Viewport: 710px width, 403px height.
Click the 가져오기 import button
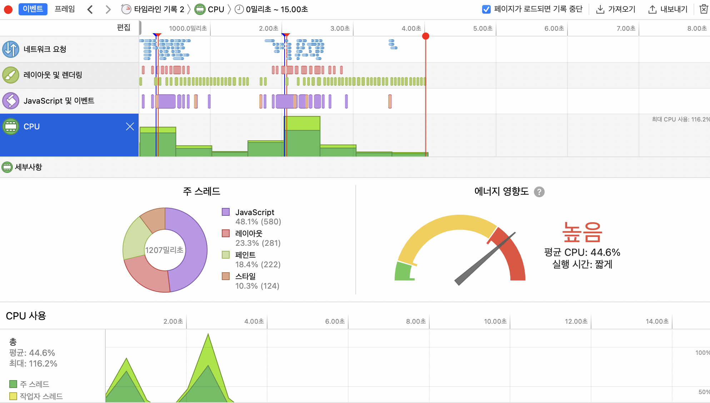(x=616, y=9)
